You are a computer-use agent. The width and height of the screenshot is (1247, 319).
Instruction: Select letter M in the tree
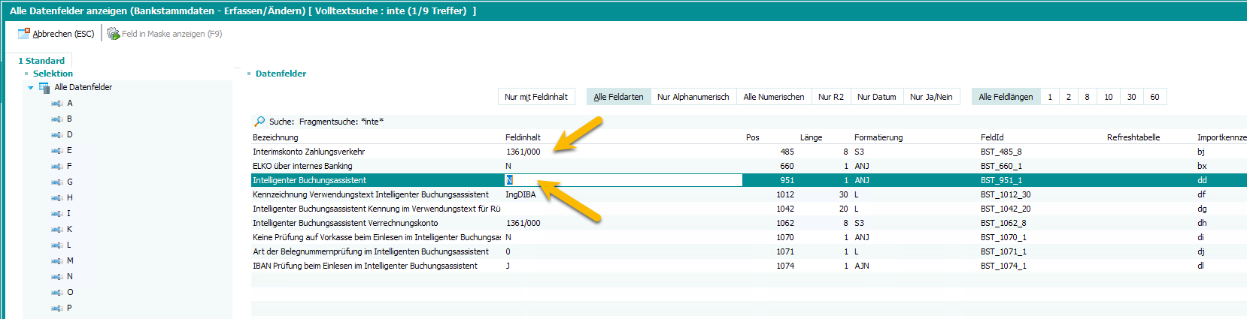tap(70, 261)
